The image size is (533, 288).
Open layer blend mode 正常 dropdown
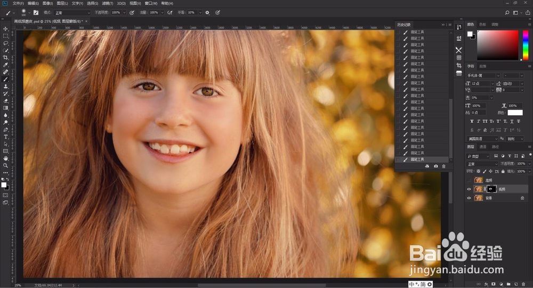tap(482, 164)
